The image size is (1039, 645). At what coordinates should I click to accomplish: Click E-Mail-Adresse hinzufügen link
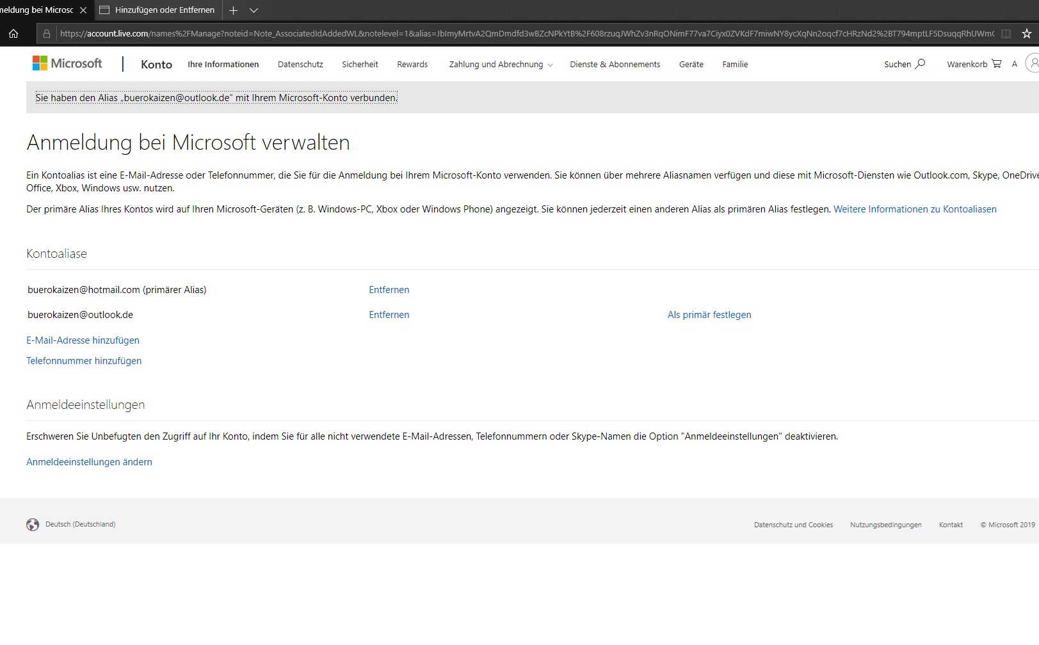(83, 340)
